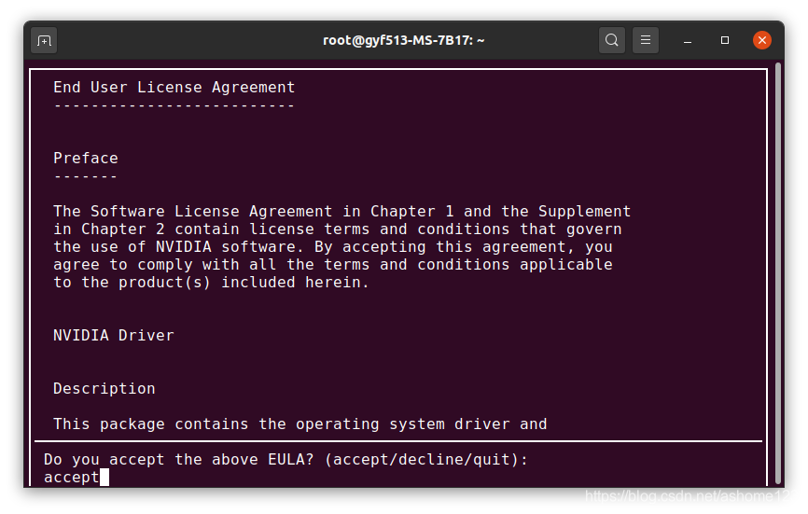808x514 pixels.
Task: Open a new terminal tab
Action: click(44, 40)
